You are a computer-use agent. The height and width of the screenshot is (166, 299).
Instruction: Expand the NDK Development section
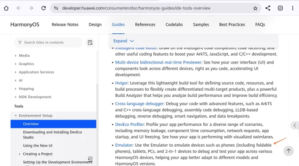16,97
